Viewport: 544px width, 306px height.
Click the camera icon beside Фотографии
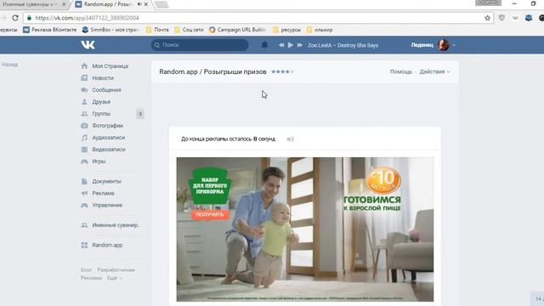(84, 126)
